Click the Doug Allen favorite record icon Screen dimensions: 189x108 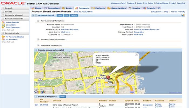tap(3, 25)
